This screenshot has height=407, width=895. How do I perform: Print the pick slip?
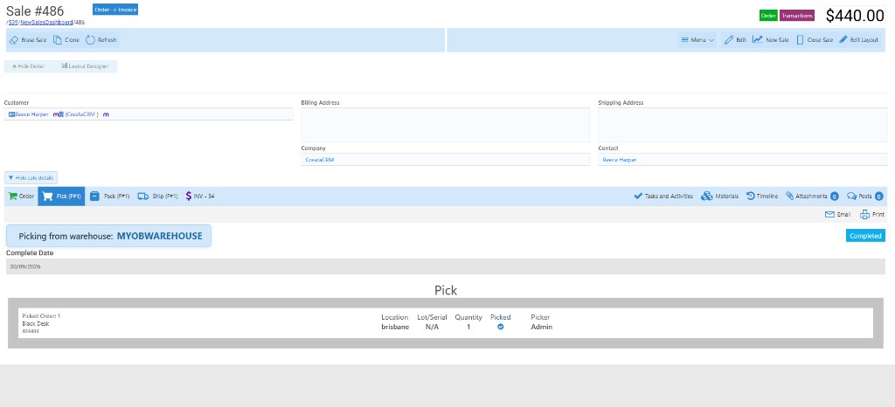[871, 214]
